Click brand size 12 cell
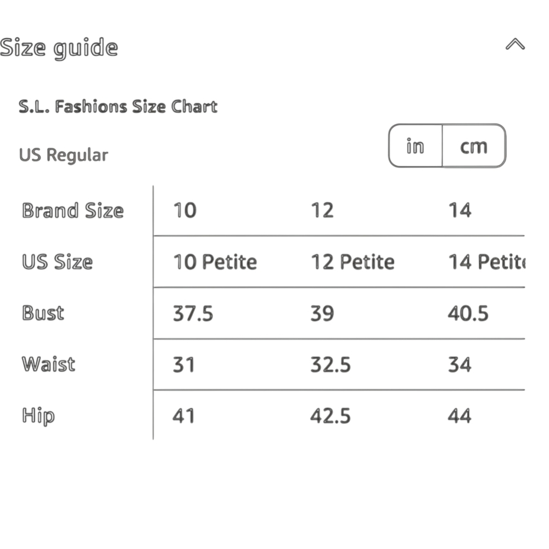The image size is (549, 549). [322, 210]
